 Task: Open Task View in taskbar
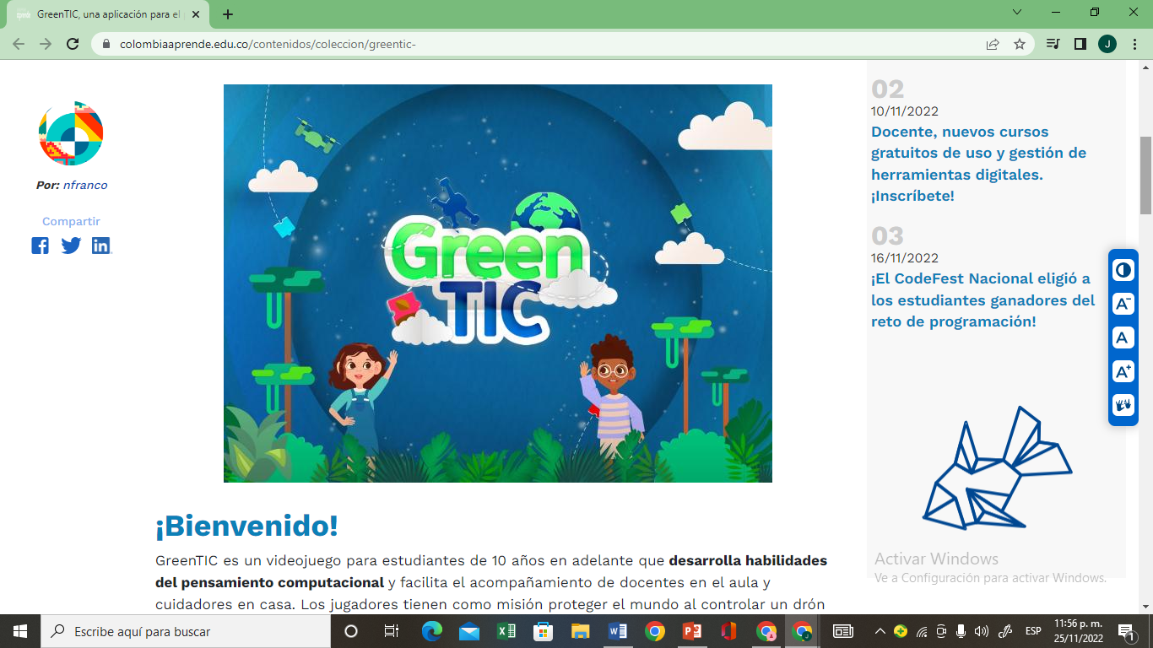click(392, 631)
